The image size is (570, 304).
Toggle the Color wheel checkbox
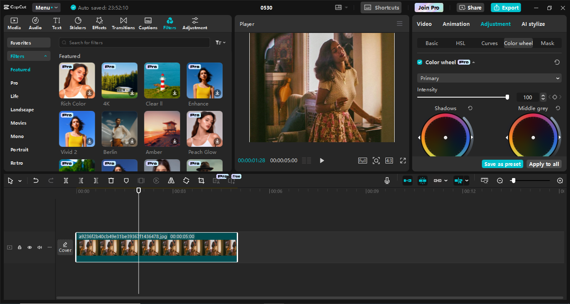(419, 62)
